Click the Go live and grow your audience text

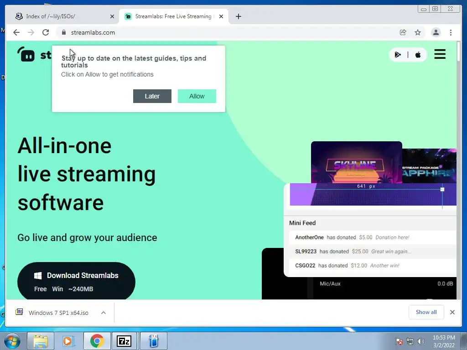tap(87, 237)
